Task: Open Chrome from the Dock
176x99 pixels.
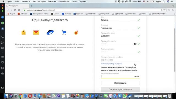Action: click(x=20, y=96)
